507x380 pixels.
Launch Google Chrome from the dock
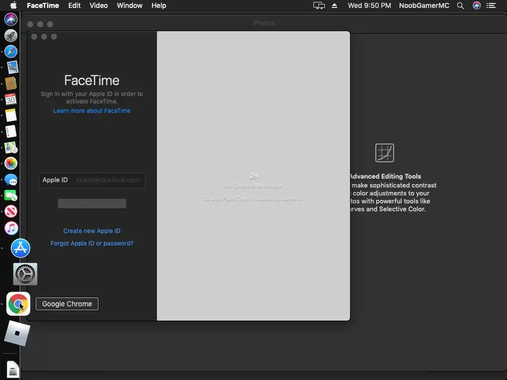click(18, 304)
